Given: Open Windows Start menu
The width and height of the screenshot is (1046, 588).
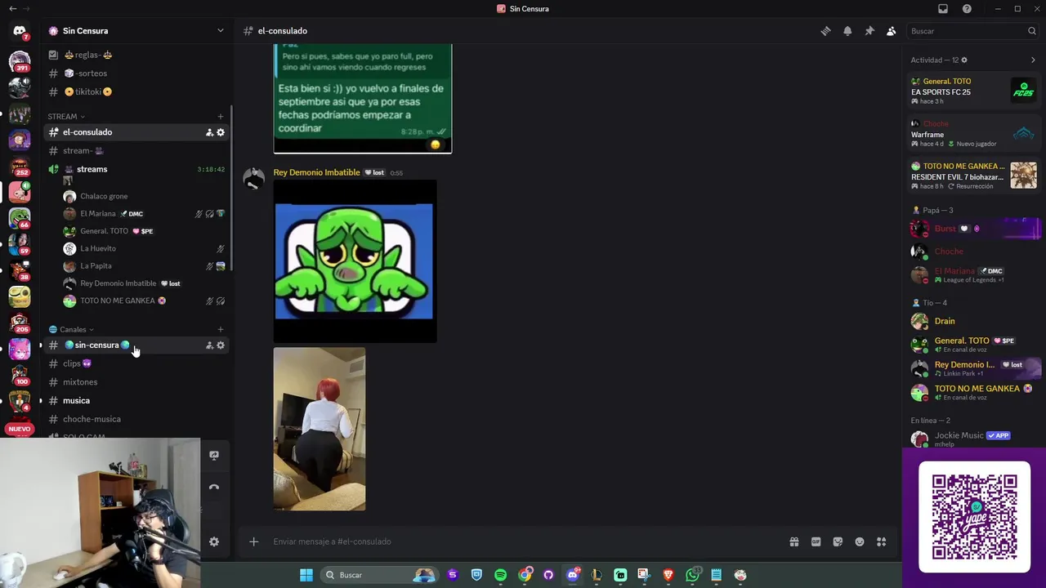Looking at the screenshot, I should [x=306, y=575].
